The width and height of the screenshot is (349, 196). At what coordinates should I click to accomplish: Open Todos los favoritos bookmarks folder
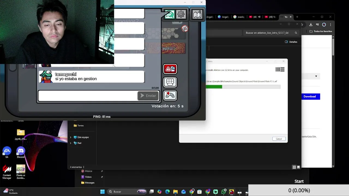321,31
